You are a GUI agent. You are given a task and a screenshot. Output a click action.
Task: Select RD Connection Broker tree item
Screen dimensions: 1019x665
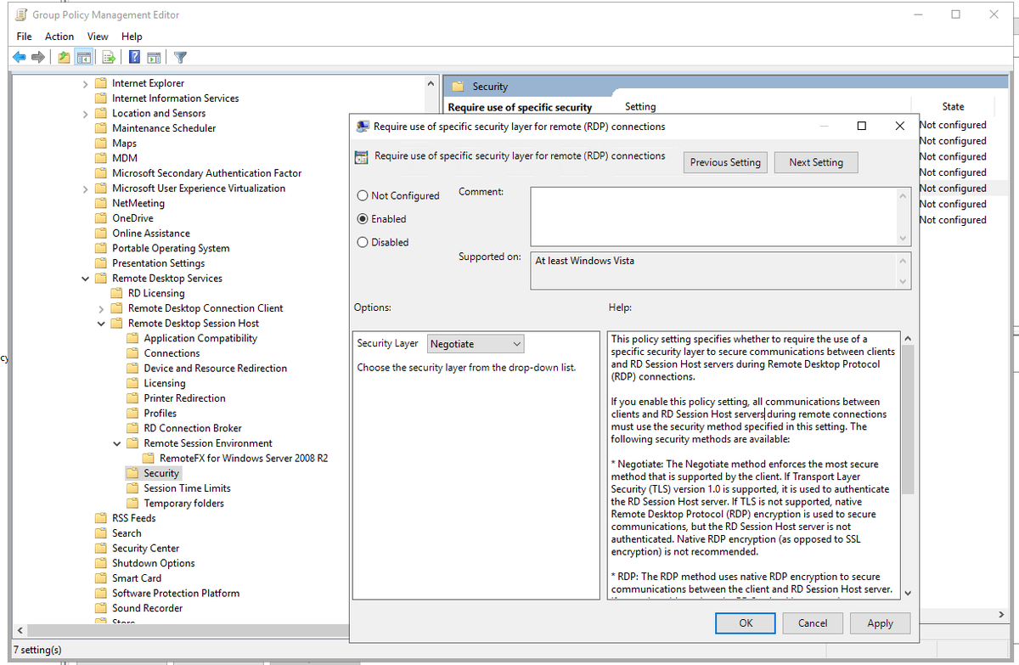click(193, 428)
